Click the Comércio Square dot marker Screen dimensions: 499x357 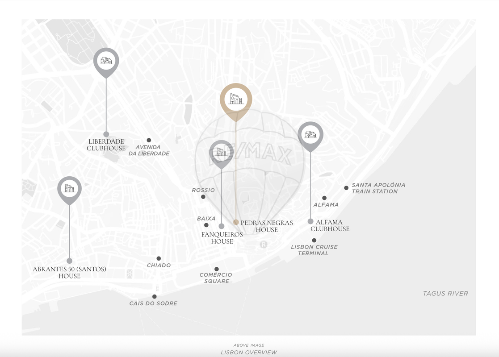217,269
